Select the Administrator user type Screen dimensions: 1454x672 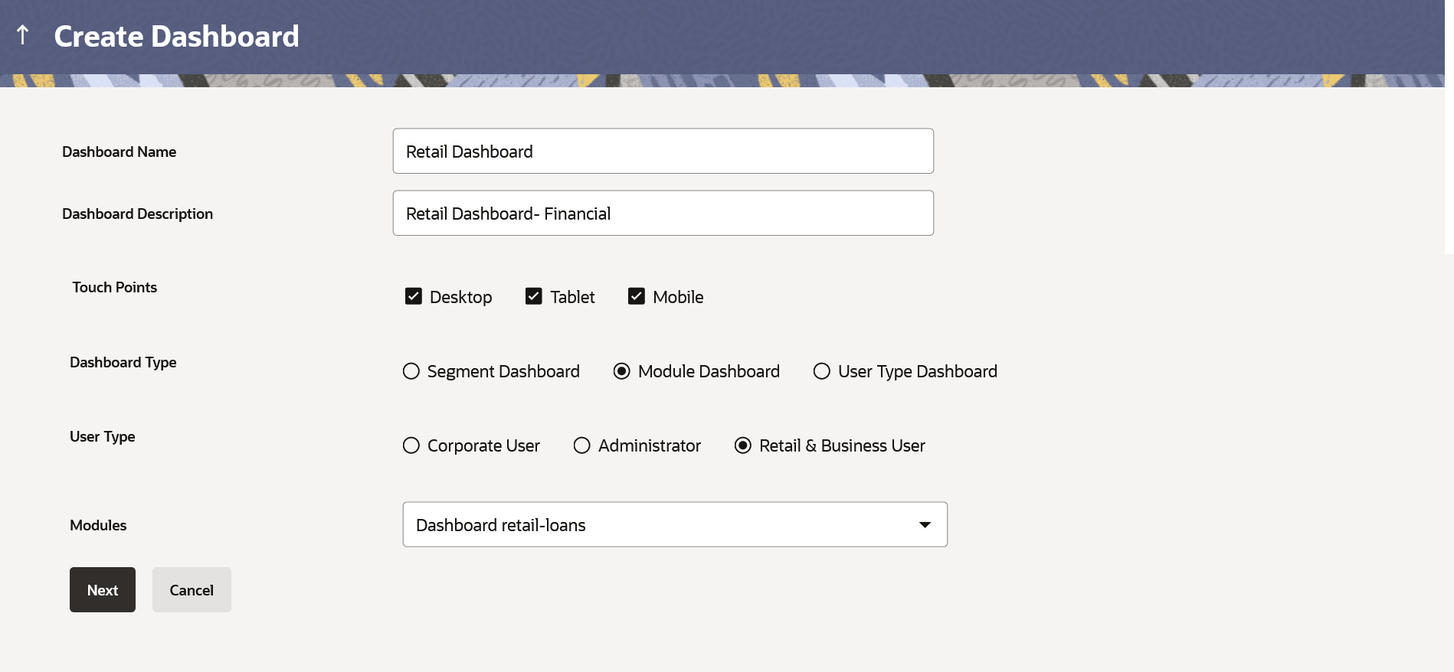582,445
